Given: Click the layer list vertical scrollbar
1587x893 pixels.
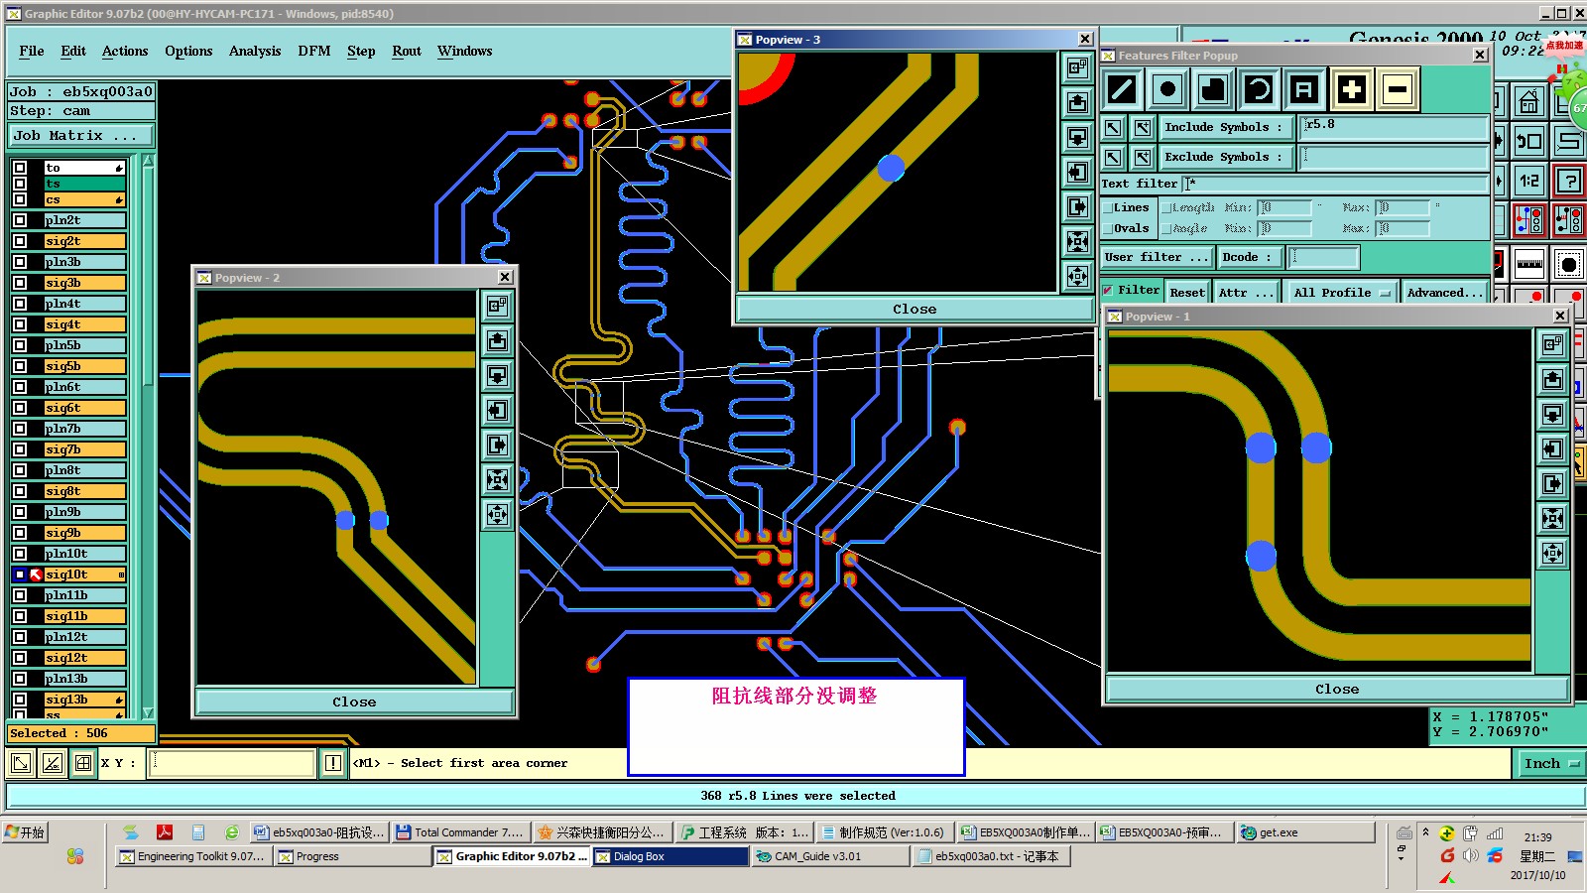Looking at the screenshot, I should coord(148,437).
